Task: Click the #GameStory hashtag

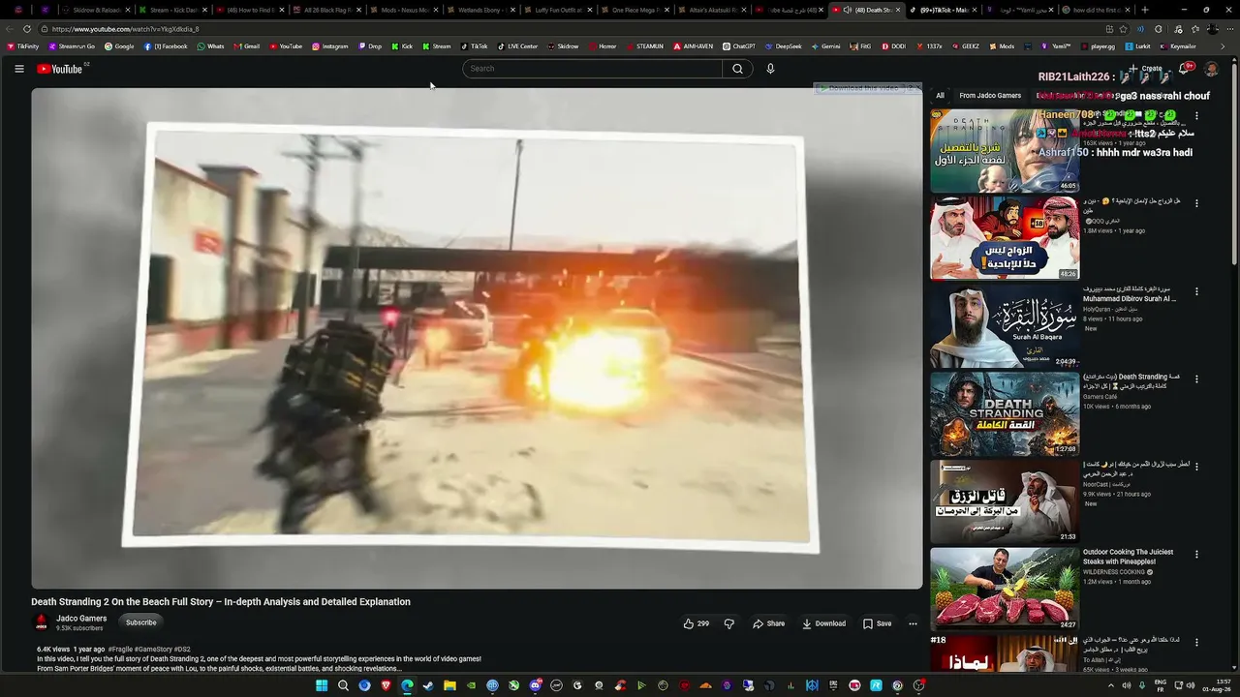Action: (153, 650)
